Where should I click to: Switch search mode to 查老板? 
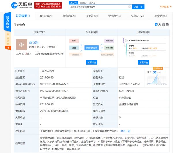(82, 2)
